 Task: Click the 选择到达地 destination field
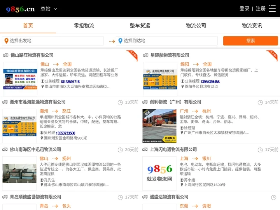(x=167, y=41)
